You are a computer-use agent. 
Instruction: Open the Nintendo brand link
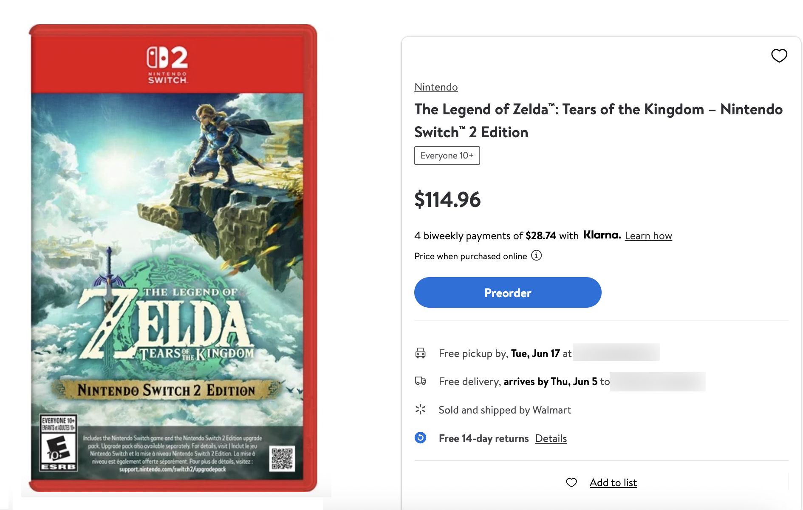pos(436,87)
